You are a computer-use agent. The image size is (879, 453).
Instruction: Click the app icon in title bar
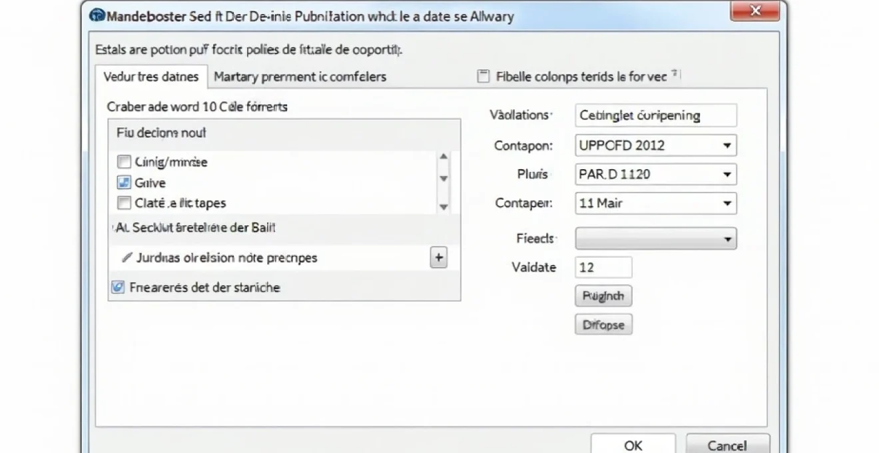(x=97, y=16)
